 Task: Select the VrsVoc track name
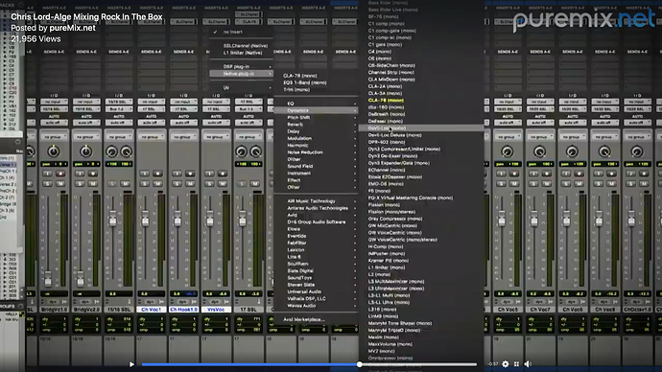pyautogui.click(x=216, y=310)
